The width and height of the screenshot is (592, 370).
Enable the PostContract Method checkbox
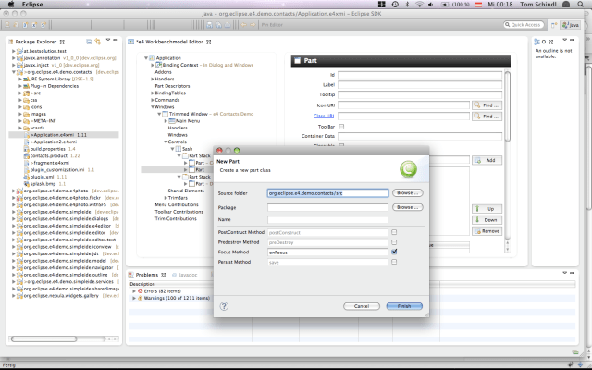click(394, 232)
